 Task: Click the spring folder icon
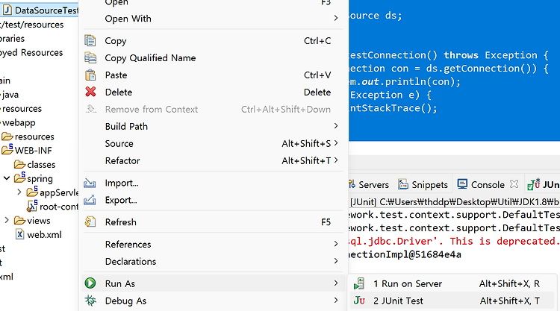click(19, 178)
